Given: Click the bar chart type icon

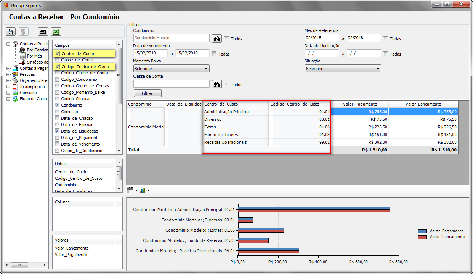Looking at the screenshot, I should (142, 190).
